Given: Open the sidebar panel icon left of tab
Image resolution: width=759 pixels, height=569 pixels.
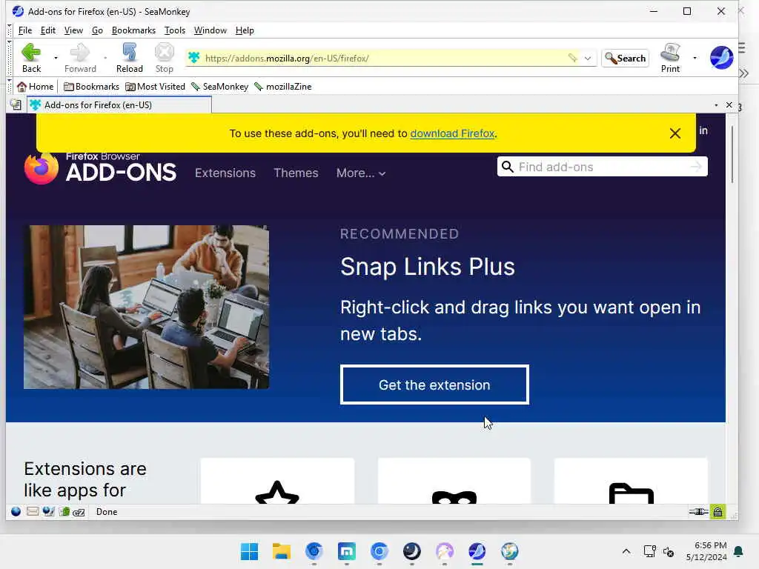Looking at the screenshot, I should (16, 104).
